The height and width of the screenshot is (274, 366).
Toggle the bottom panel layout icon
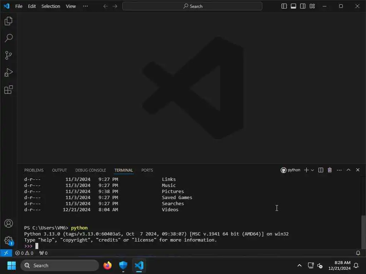point(293,6)
